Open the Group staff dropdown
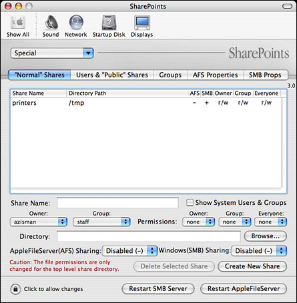Screen dimensions: 297x303 point(101,222)
